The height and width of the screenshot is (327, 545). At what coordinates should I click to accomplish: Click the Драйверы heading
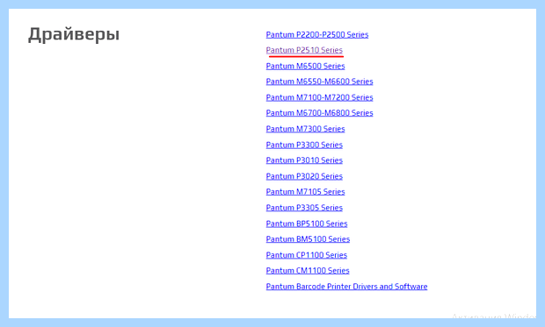(74, 35)
